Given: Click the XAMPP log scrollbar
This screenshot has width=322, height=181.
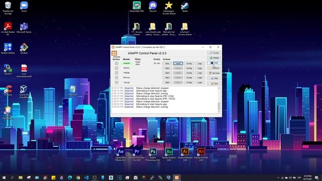Looking at the screenshot, I should point(219,106).
